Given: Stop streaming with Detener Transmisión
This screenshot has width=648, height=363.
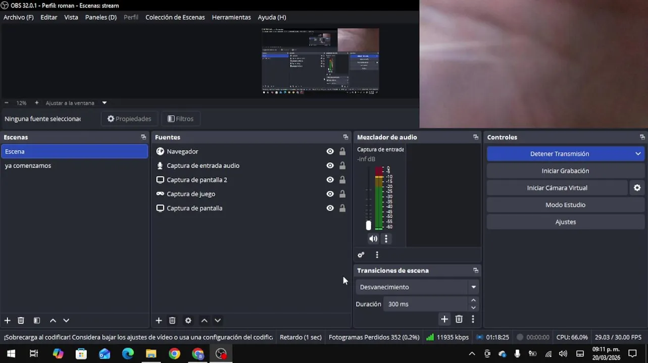Looking at the screenshot, I should pos(559,154).
